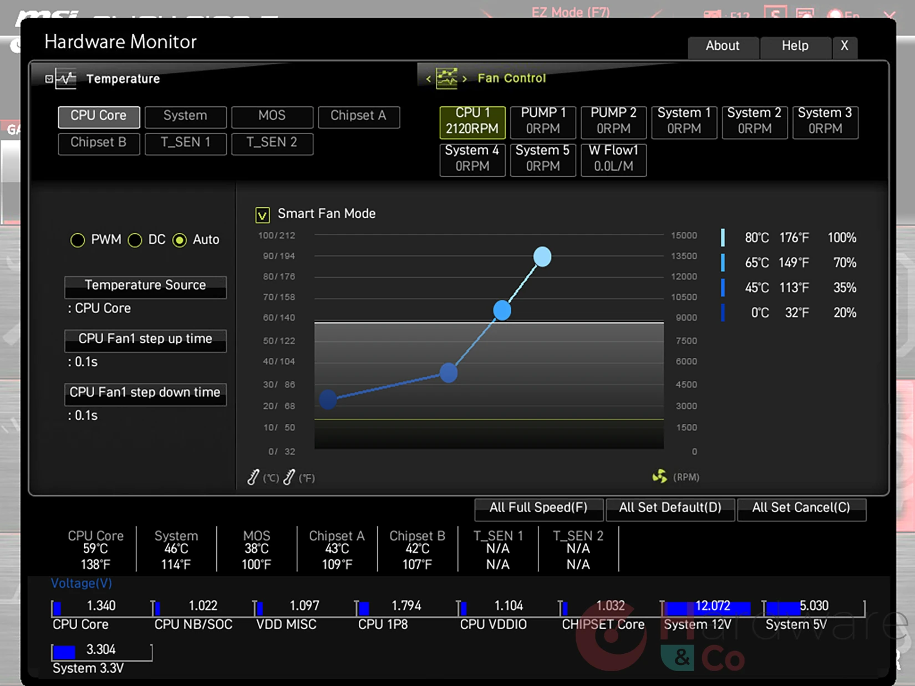Screen dimensions: 915x686
Task: Click the CPU Core 59°C reading
Action: click(x=95, y=549)
